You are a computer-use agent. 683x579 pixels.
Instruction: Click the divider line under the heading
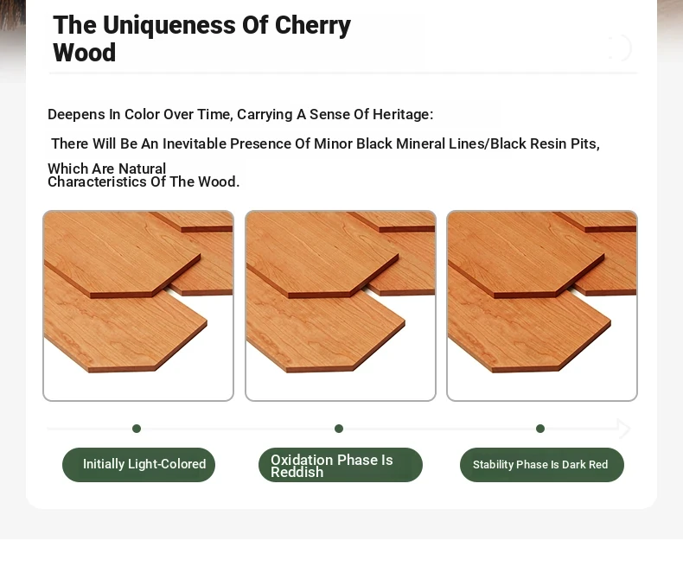click(343, 73)
